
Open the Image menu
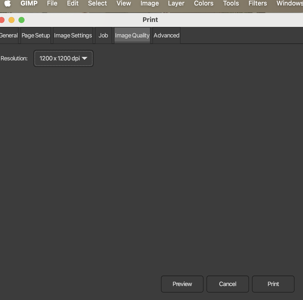tap(150, 3)
